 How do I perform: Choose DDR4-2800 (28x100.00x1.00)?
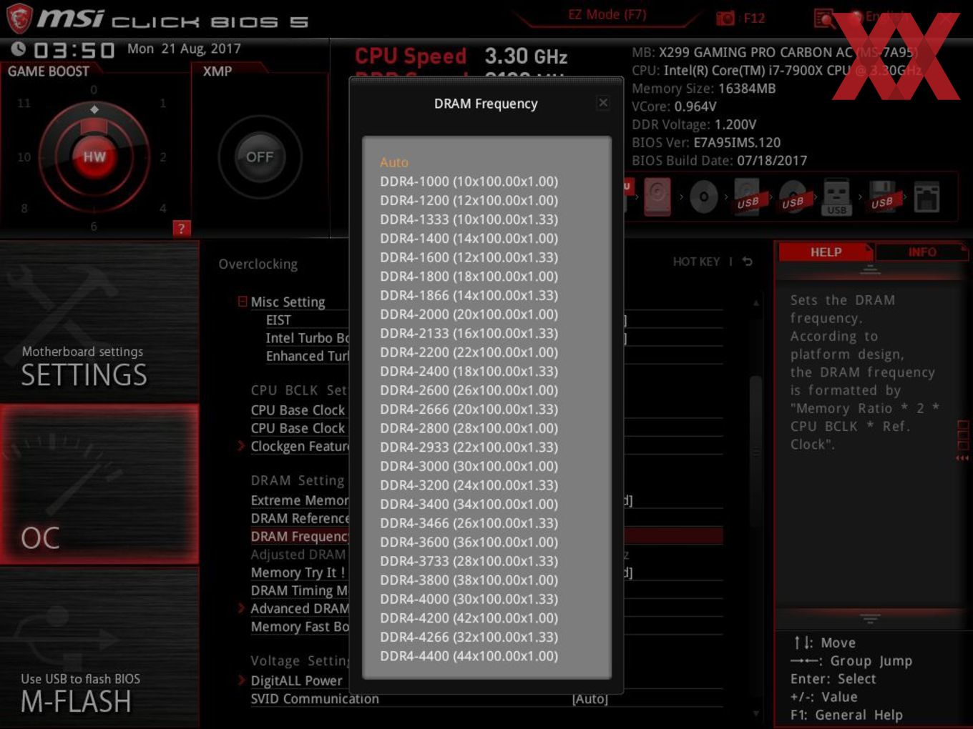click(469, 428)
